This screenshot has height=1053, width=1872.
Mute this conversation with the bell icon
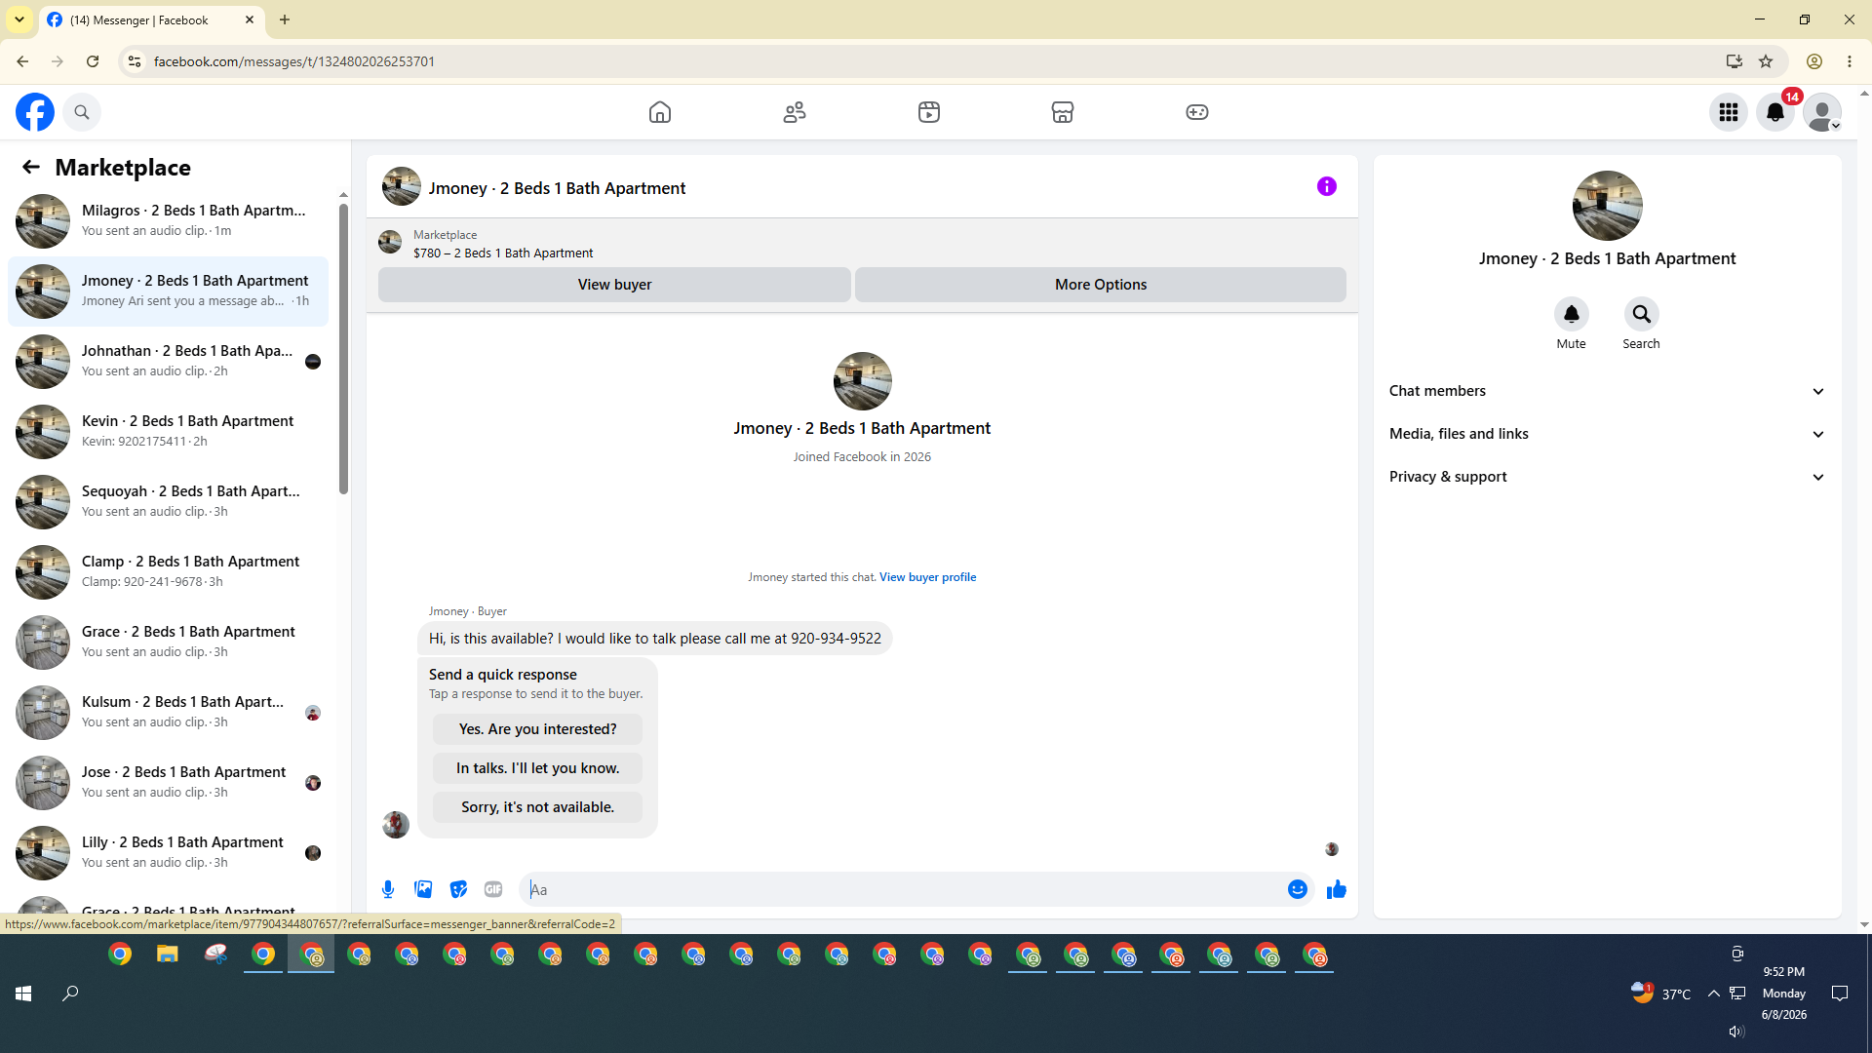click(1572, 314)
